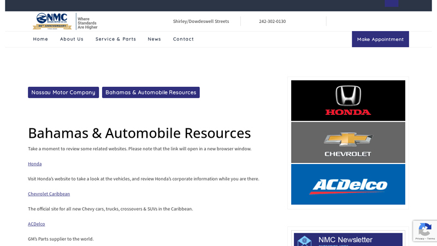Image resolution: width=437 pixels, height=246 pixels.
Task: Click the Bahamas & Automobile Resources heading
Action: tap(139, 133)
